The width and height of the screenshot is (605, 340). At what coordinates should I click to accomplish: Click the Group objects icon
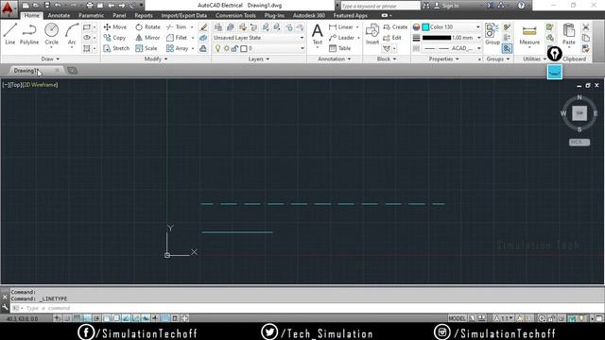point(492,34)
